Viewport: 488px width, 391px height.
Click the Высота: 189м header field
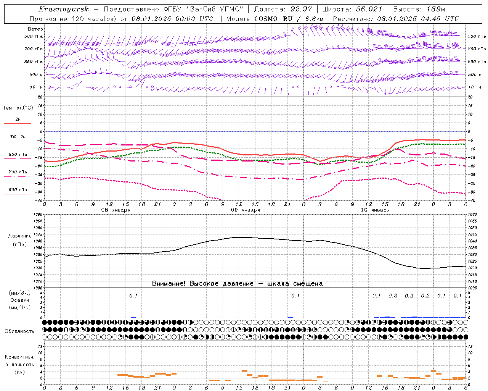click(x=419, y=9)
